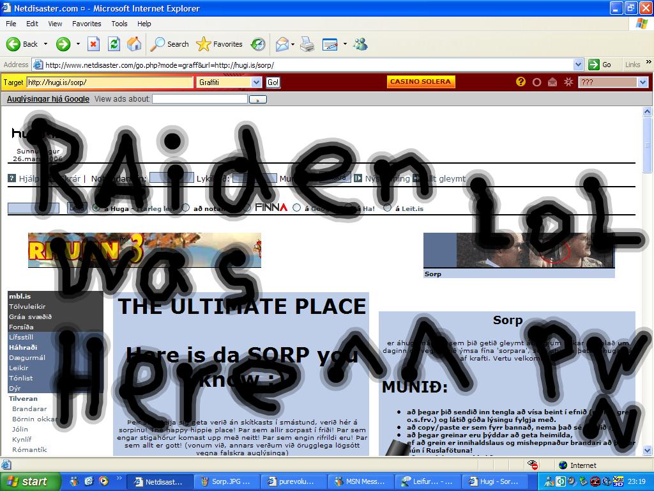The image size is (654, 491).
Task: Open the Address bar dropdown
Action: (x=578, y=65)
